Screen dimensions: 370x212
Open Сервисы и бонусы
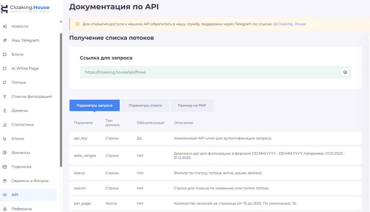click(30, 181)
